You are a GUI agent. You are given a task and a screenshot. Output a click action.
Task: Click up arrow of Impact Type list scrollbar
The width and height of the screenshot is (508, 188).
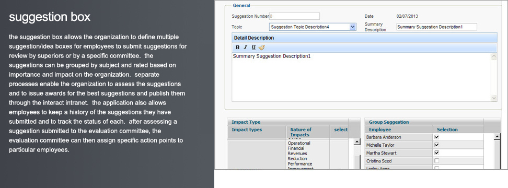(357, 142)
